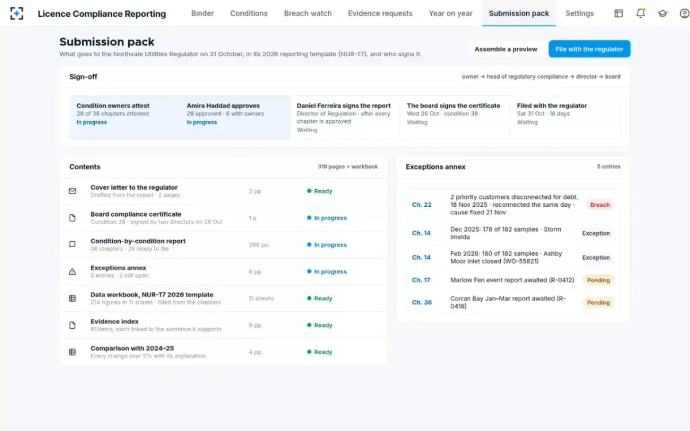Click document icon beside Evidence index
The width and height of the screenshot is (690, 431).
72,325
